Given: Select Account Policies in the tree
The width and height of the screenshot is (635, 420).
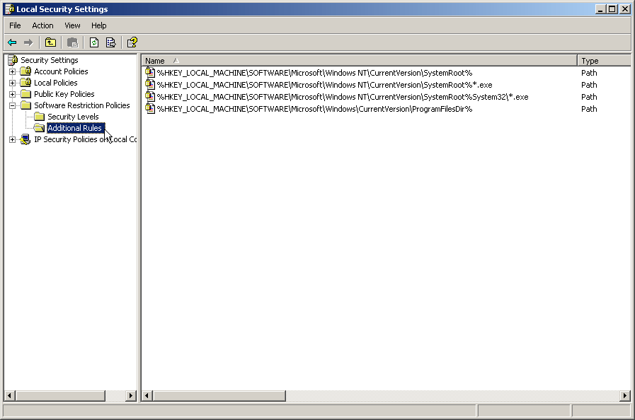Looking at the screenshot, I should coord(61,71).
